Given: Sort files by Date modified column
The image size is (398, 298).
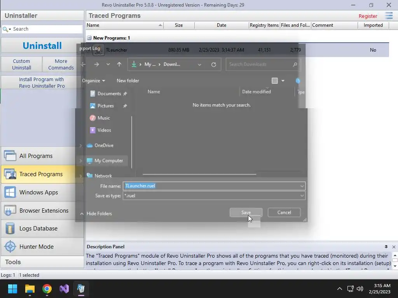Looking at the screenshot, I should coord(257,92).
